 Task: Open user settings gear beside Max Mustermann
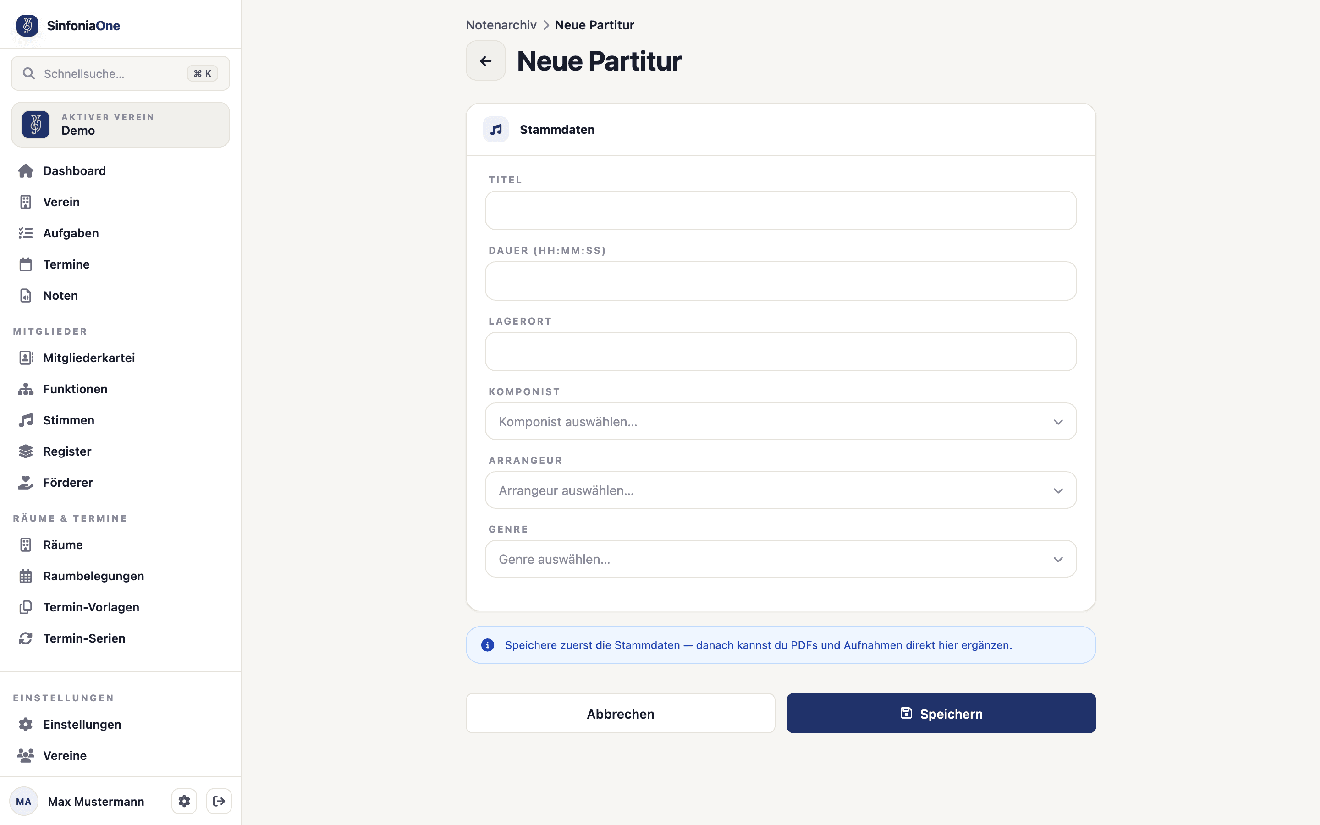(184, 801)
